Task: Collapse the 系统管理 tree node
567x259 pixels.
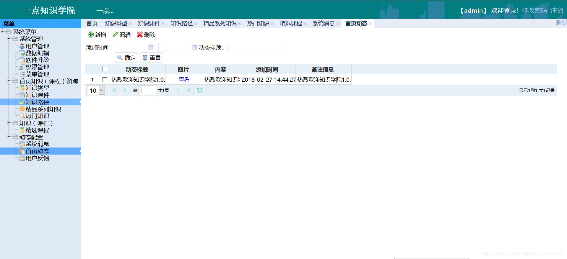Action: pyautogui.click(x=9, y=39)
